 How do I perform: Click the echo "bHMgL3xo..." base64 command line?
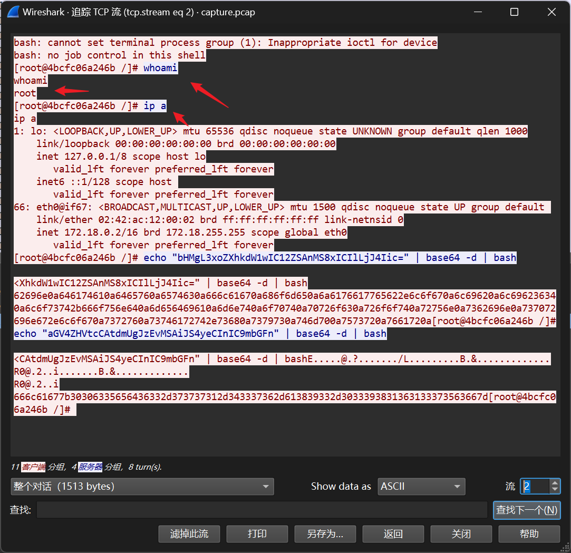pyautogui.click(x=330, y=258)
